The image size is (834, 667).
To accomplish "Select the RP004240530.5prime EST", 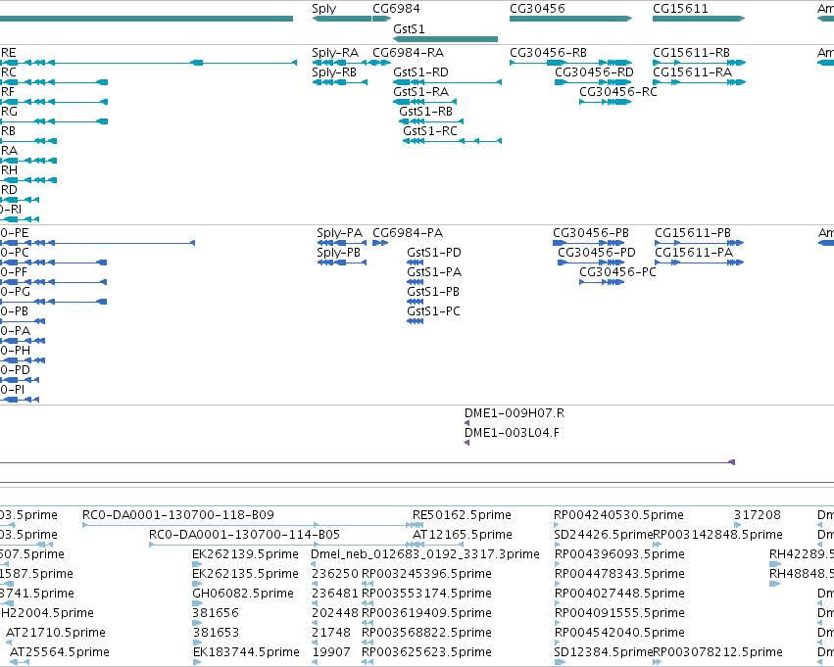I will point(557,525).
